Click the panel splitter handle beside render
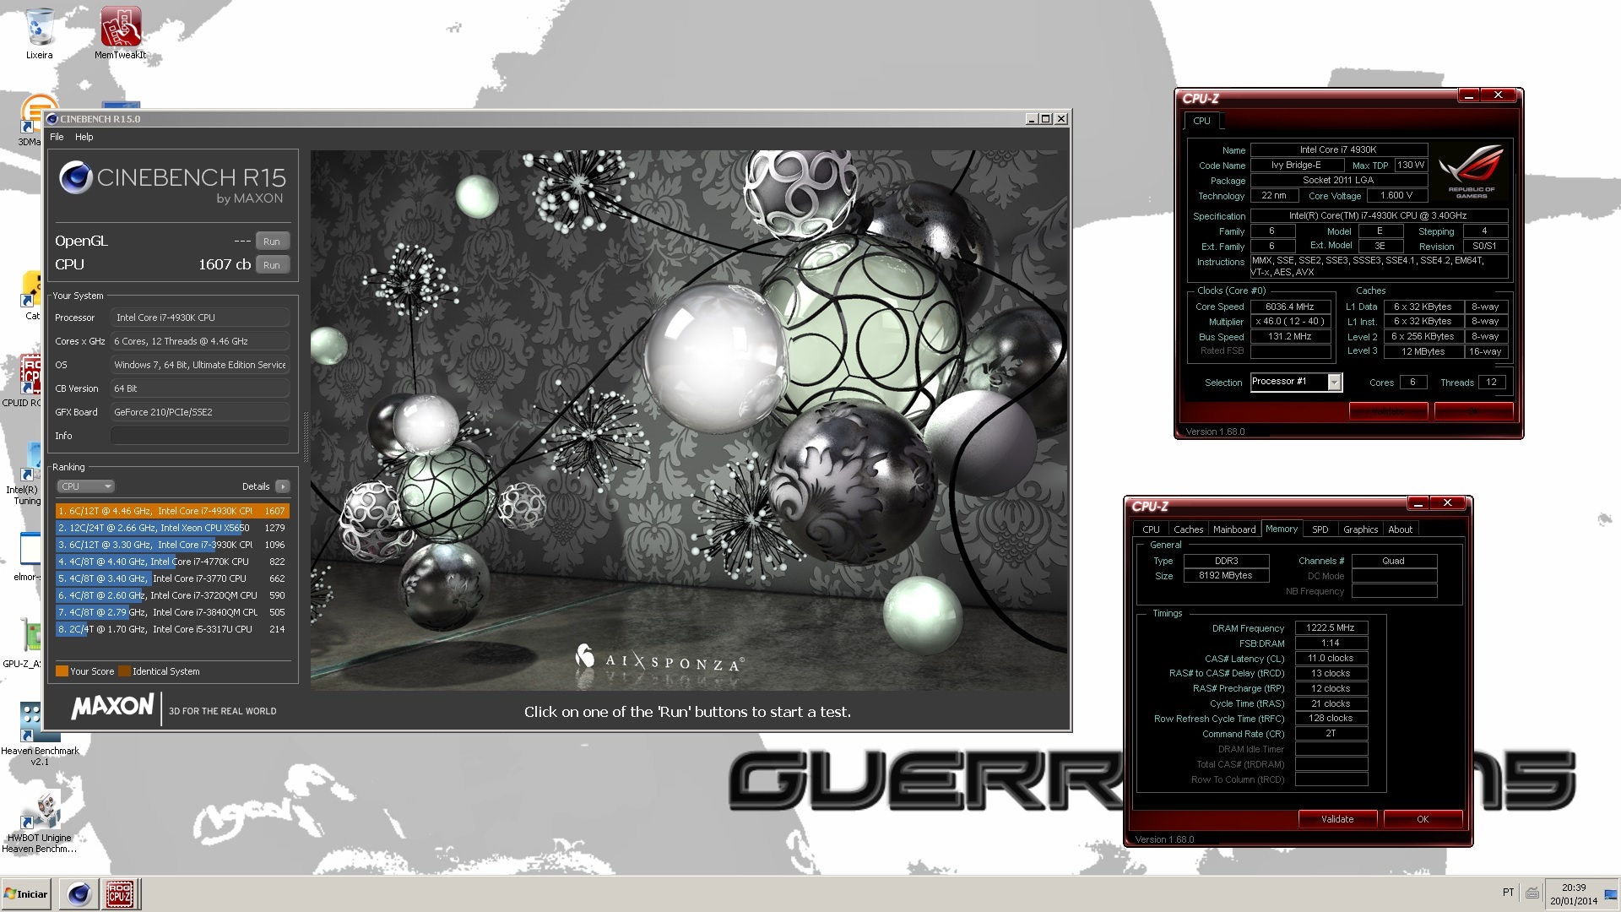The image size is (1621, 912). pyautogui.click(x=305, y=436)
